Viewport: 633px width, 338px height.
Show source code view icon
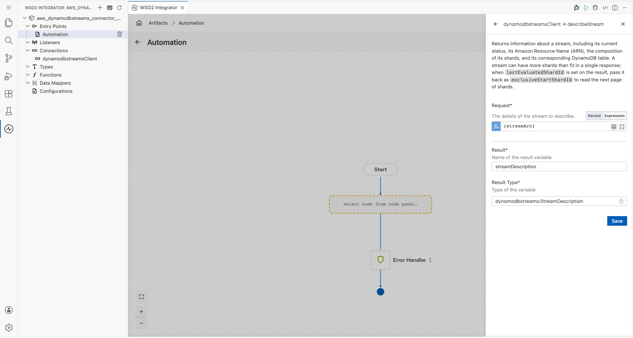click(x=605, y=7)
